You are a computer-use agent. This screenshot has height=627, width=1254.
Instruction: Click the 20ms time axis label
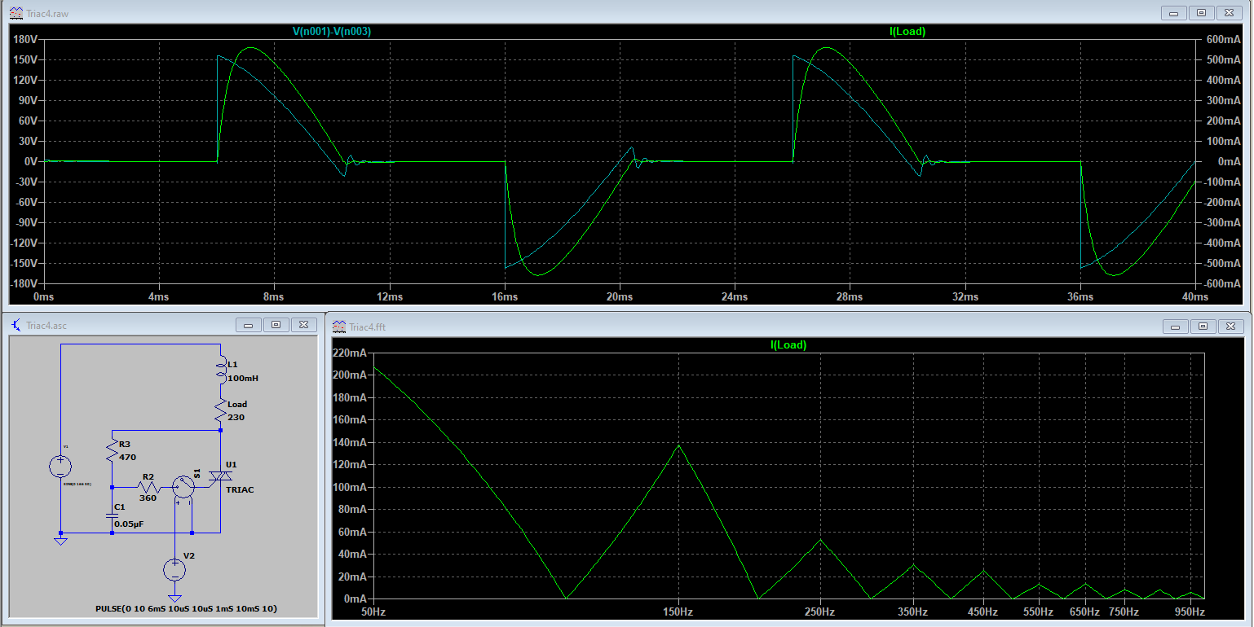click(x=620, y=297)
